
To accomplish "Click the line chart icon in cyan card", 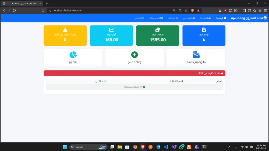I will pos(111,30).
